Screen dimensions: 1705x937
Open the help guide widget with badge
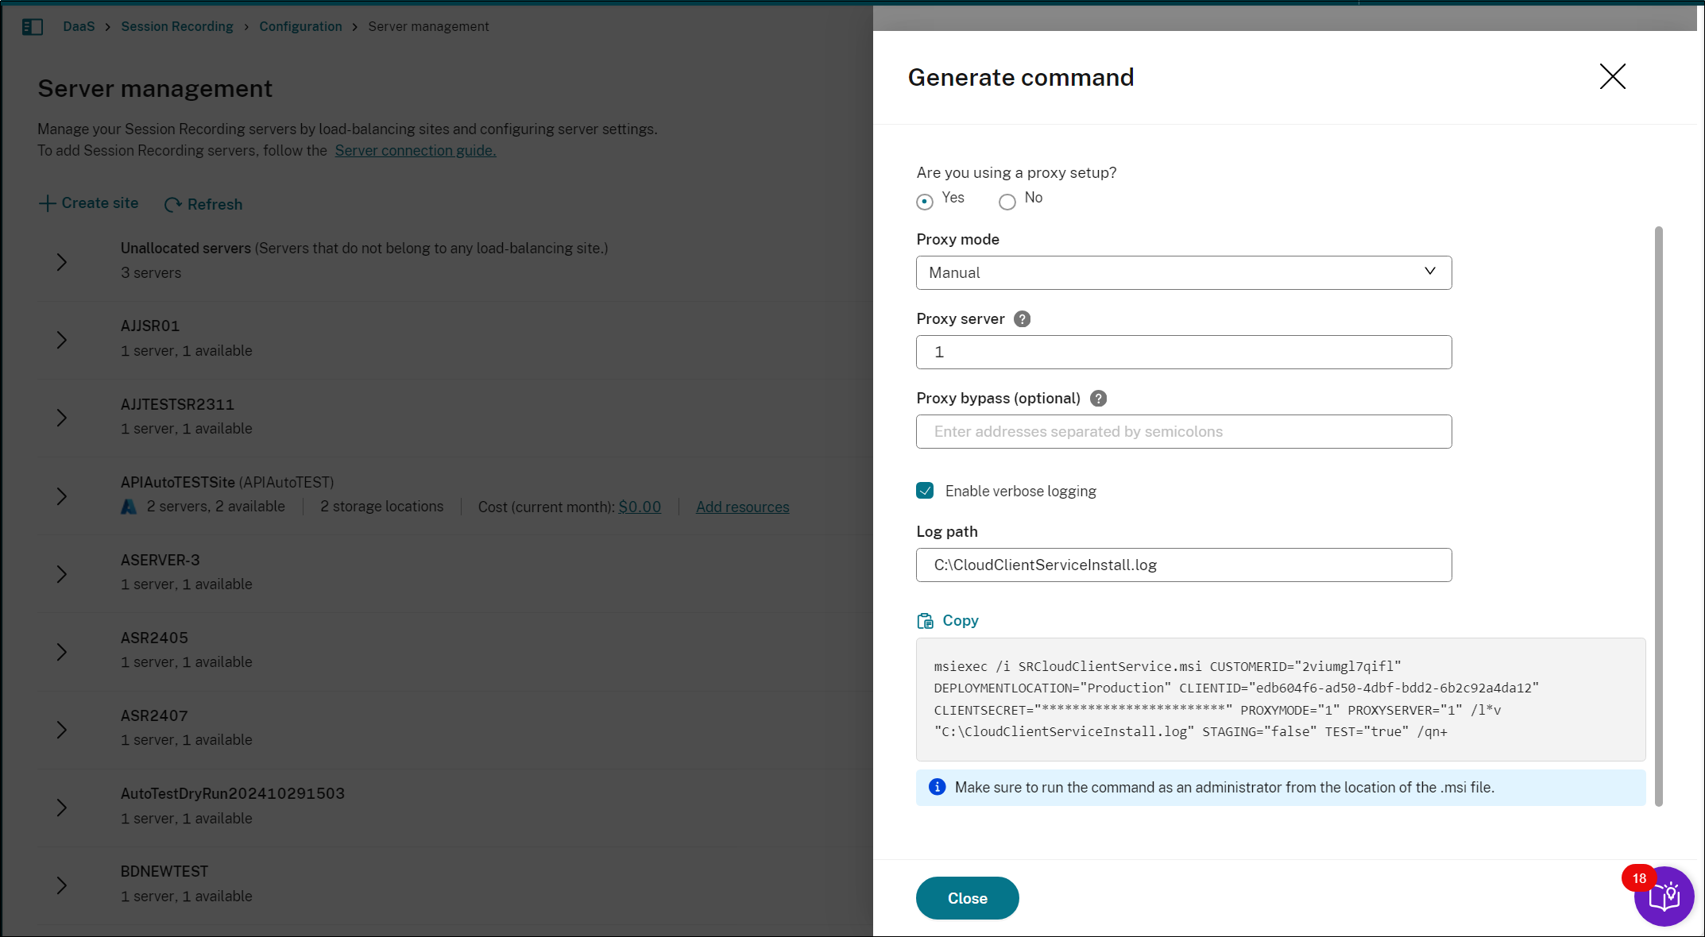(x=1663, y=897)
